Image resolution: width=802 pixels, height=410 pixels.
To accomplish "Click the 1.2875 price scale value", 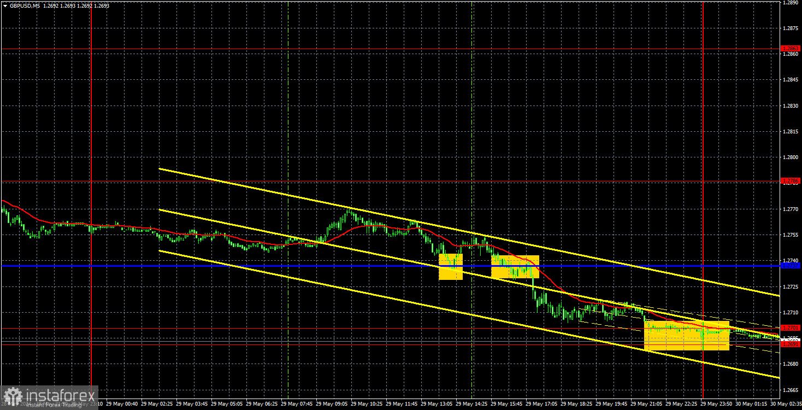I will pos(791,28).
